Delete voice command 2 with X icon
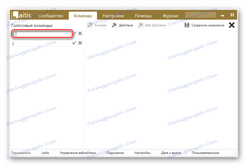Image resolution: width=247 pixels, height=166 pixels. click(80, 43)
